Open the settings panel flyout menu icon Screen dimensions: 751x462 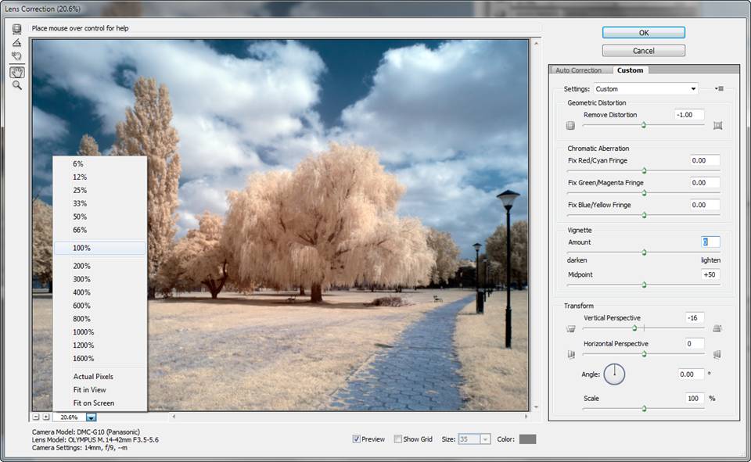(x=719, y=89)
